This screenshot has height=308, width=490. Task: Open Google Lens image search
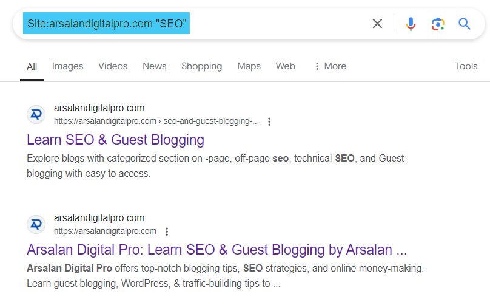pos(438,24)
